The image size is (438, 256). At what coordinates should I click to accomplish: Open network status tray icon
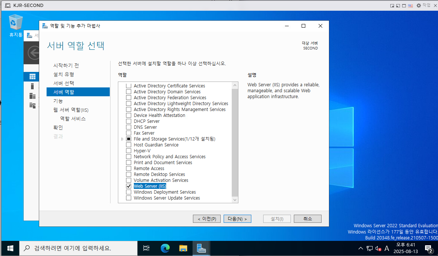pos(370,248)
